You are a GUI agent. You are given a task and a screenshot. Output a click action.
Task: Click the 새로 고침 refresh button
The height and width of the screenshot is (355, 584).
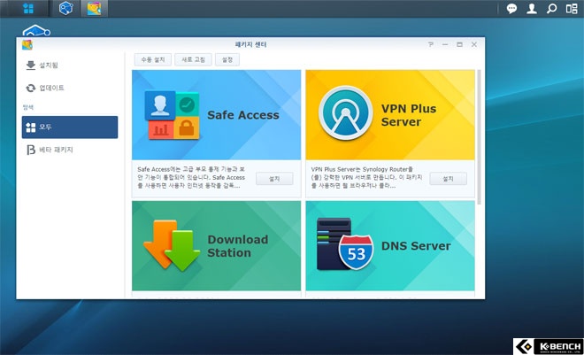[193, 59]
